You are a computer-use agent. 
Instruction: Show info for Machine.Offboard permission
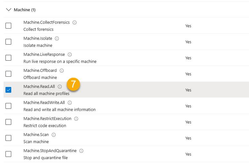pyautogui.click(x=62, y=71)
